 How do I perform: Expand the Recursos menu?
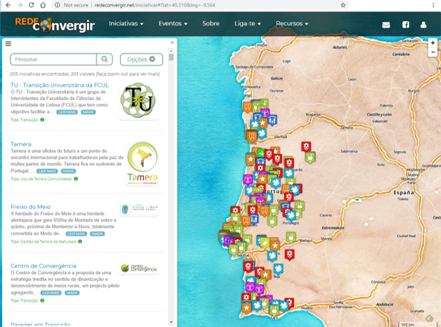coord(292,24)
